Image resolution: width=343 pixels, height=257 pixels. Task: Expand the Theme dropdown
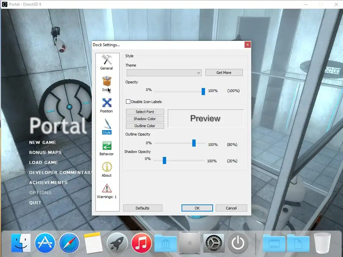click(x=164, y=73)
